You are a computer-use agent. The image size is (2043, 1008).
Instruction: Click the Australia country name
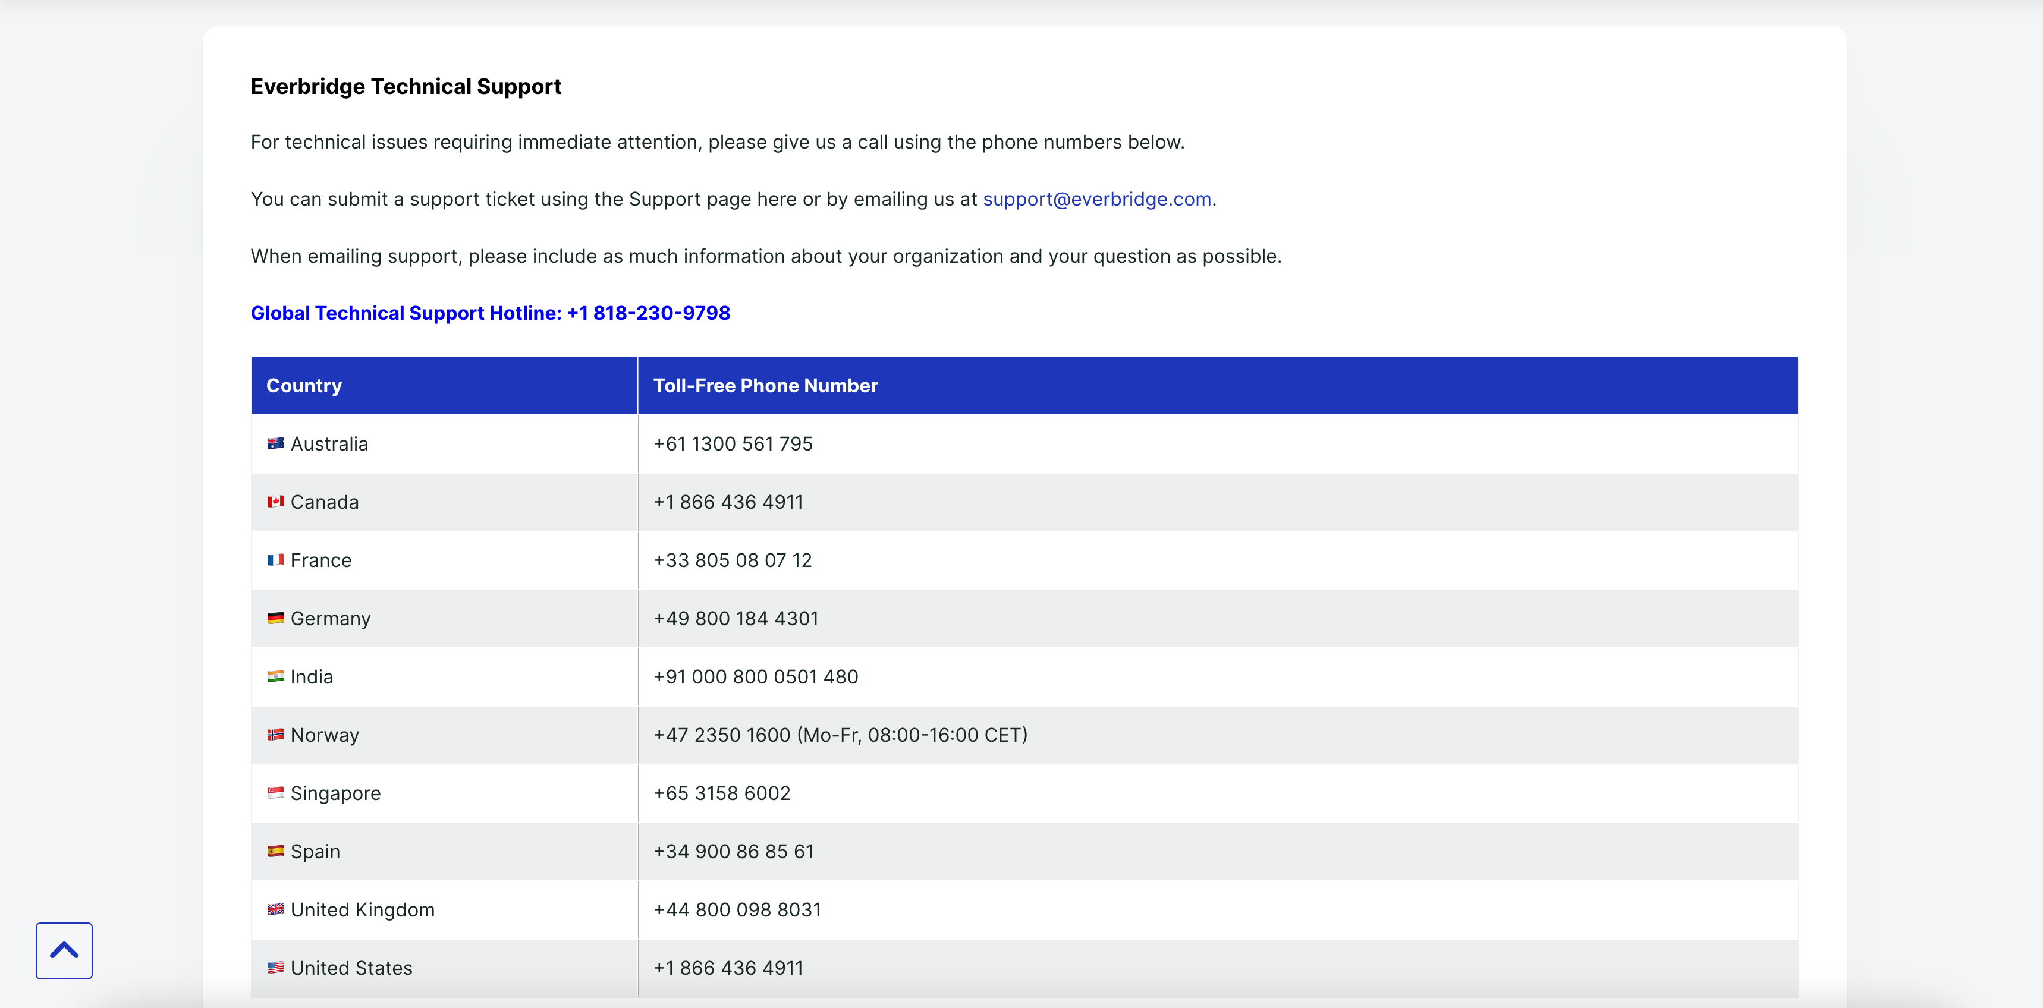tap(329, 444)
